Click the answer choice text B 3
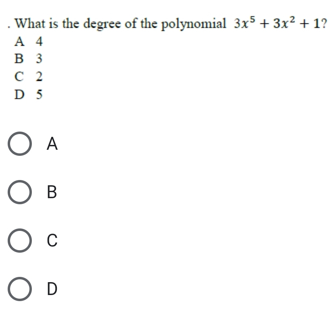 28,59
